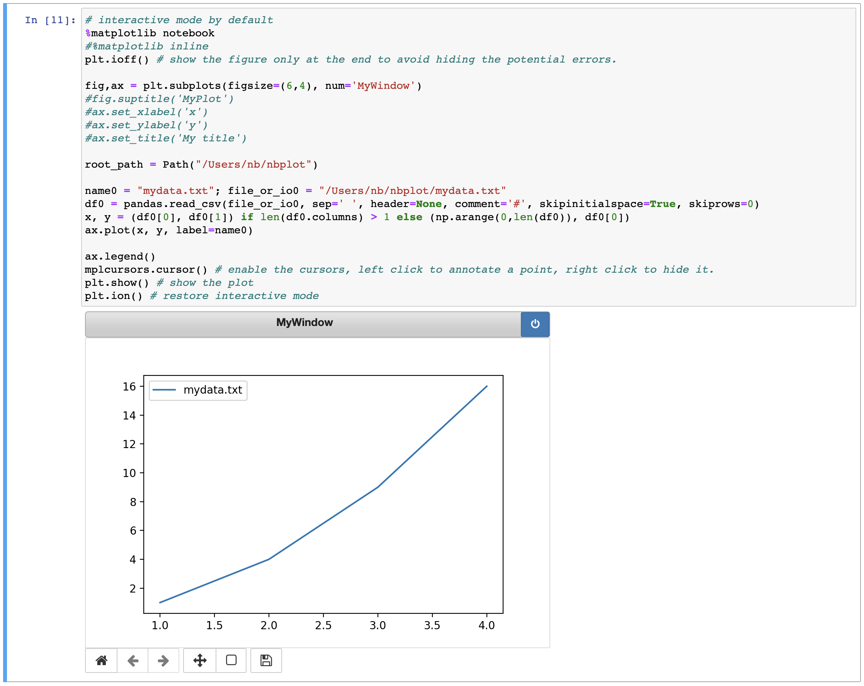Click the '# interactive mode by default' comment
Screen dimensions: 864x686
[x=179, y=20]
